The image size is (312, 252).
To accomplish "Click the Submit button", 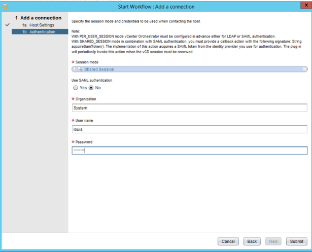I will [x=296, y=241].
